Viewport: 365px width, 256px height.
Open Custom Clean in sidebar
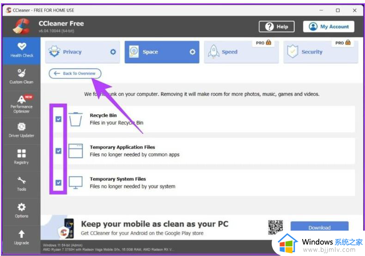pos(22,77)
